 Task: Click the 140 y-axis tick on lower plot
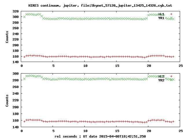[x=16, y=127]
